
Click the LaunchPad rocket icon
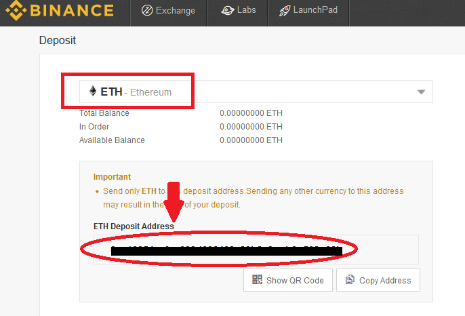coord(285,11)
